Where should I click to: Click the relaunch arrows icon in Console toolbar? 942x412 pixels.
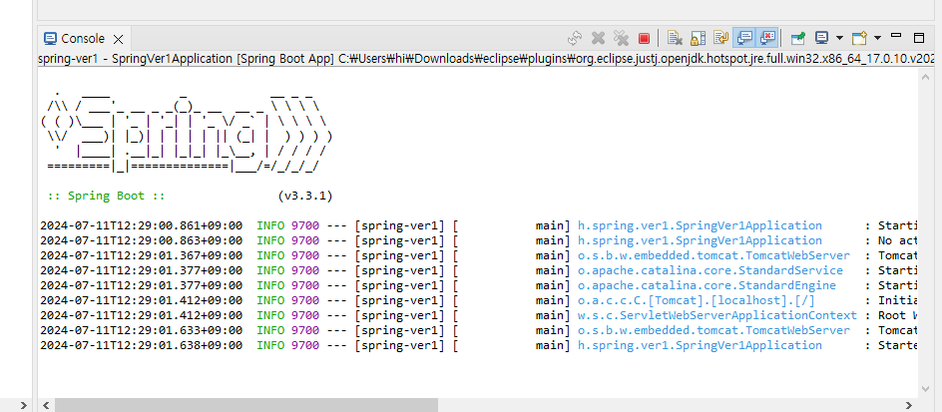pos(575,39)
